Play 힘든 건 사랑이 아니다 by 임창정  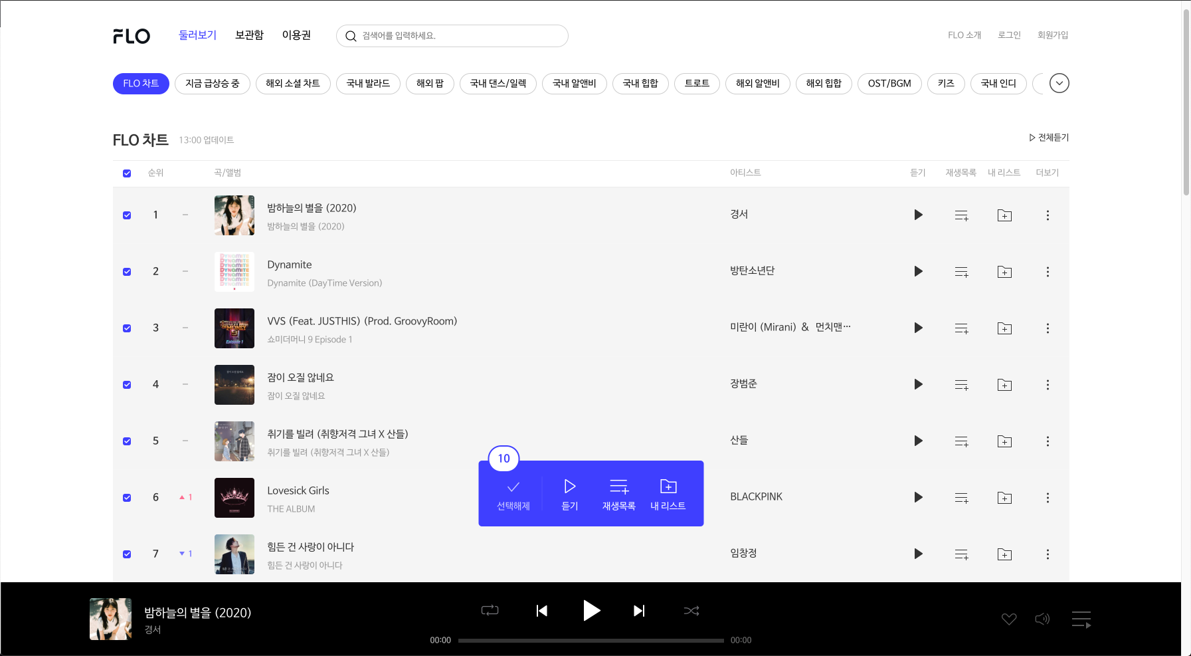[x=918, y=554]
